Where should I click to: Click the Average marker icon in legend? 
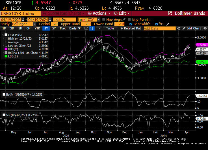6,42
